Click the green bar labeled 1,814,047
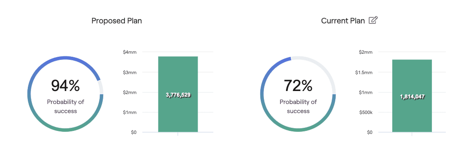 [x=412, y=96]
